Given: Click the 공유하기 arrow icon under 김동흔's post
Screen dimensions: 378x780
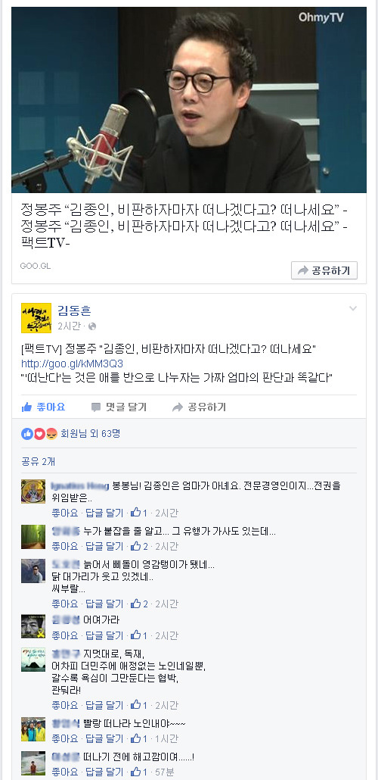Looking at the screenshot, I should (x=178, y=407).
